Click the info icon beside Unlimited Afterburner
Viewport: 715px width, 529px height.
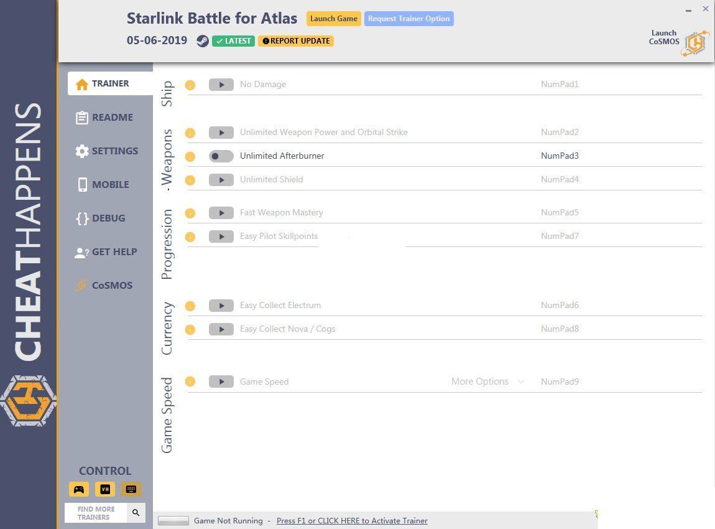[190, 157]
